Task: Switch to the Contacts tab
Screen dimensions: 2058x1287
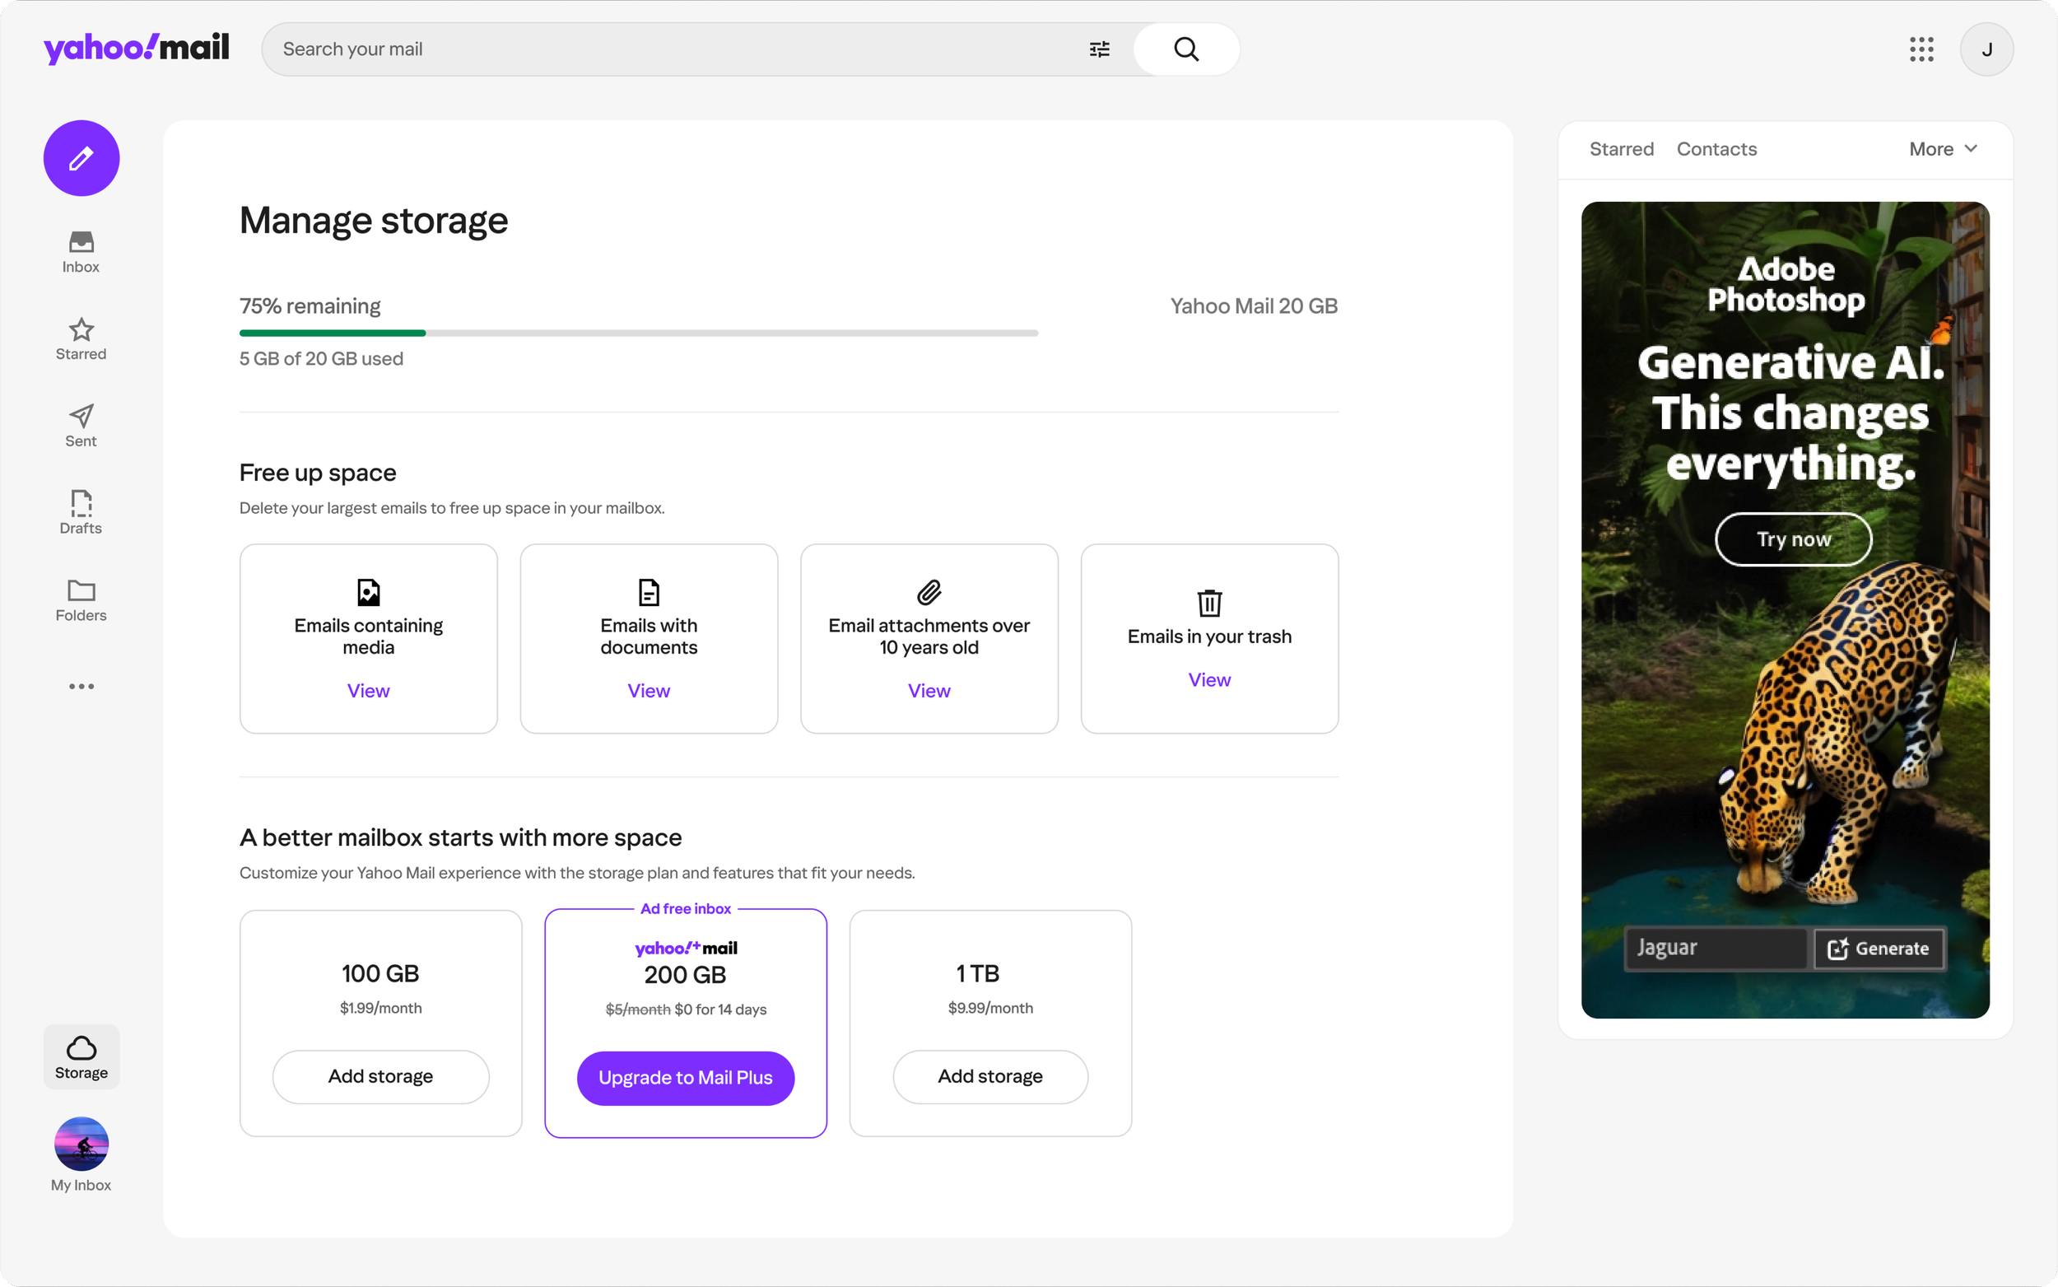Action: pos(1716,149)
